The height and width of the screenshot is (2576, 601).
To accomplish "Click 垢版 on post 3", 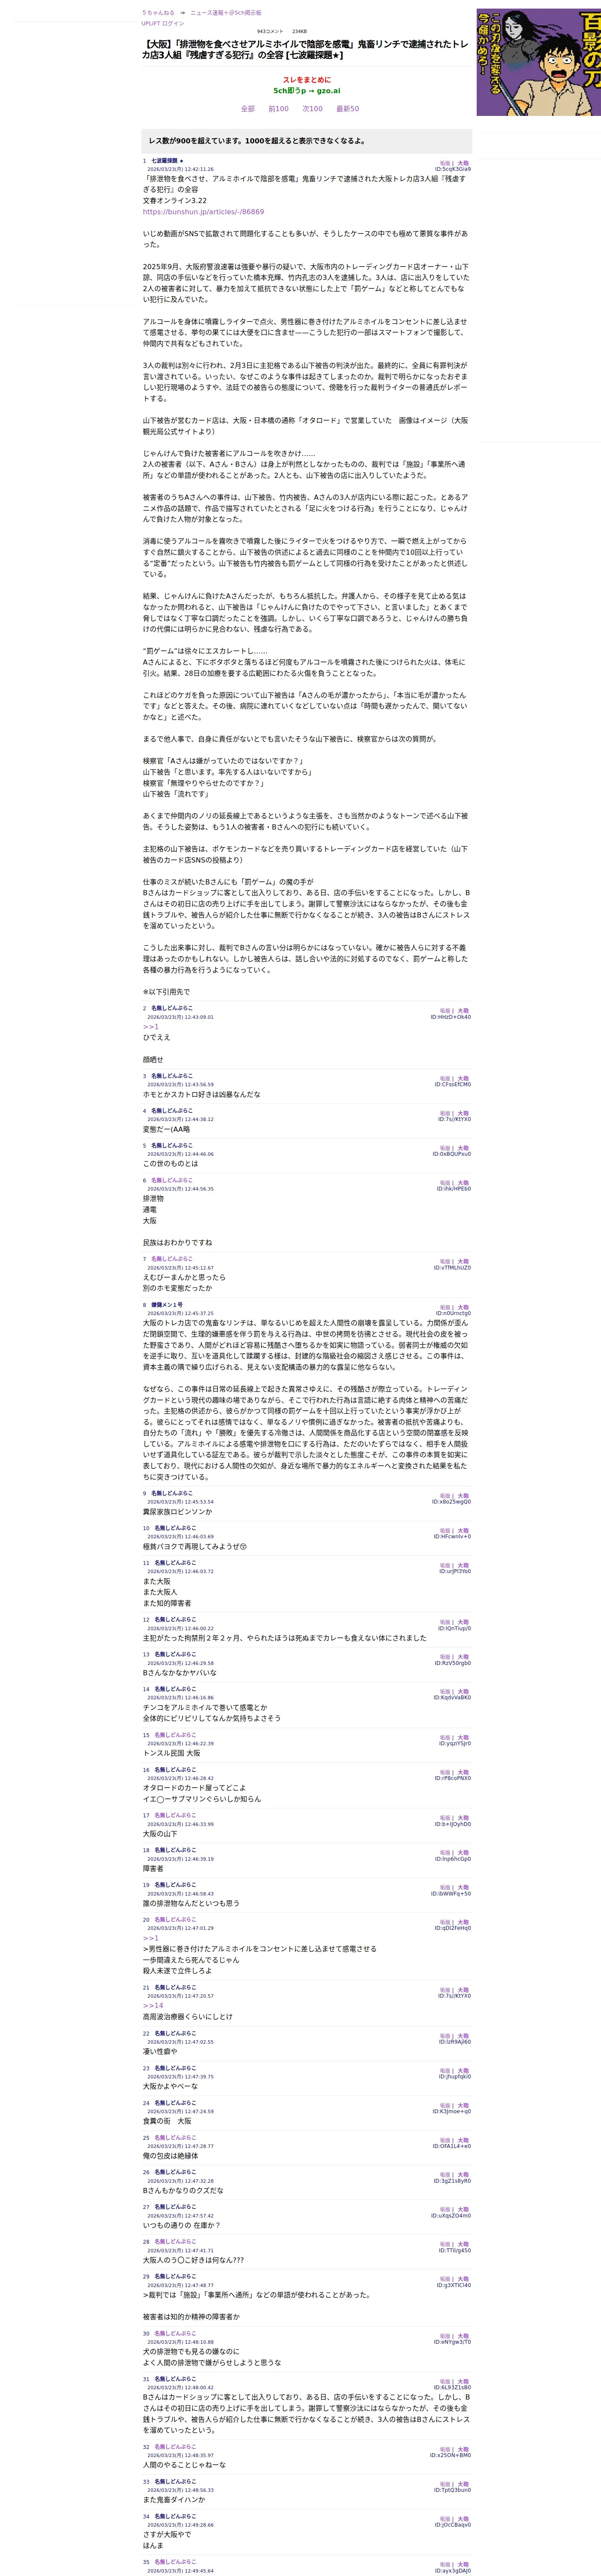I will pos(445,1079).
